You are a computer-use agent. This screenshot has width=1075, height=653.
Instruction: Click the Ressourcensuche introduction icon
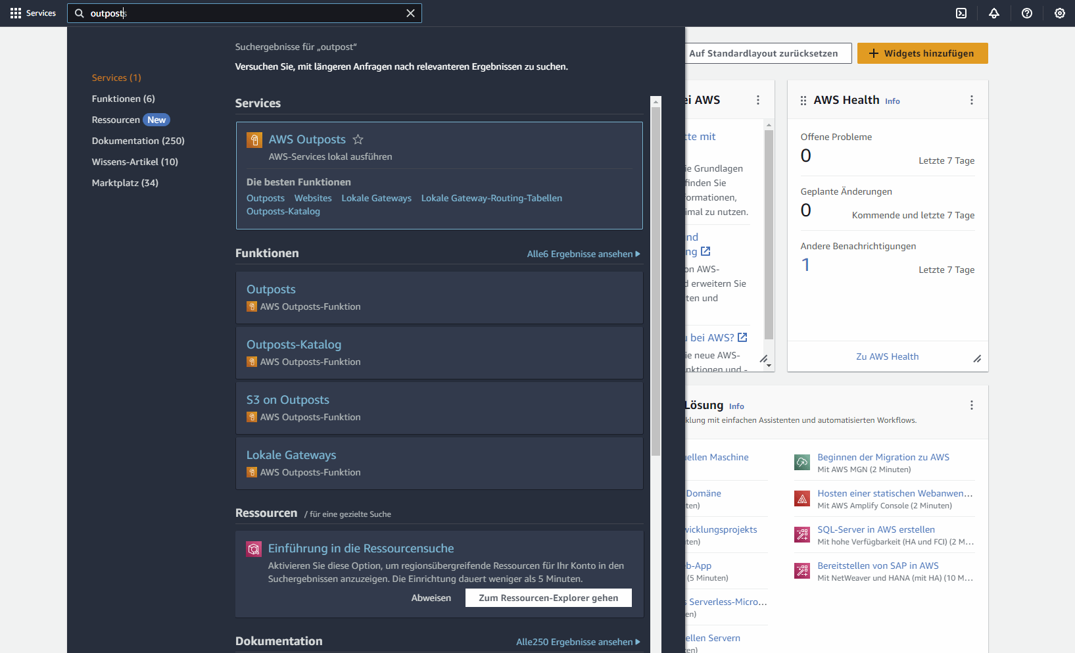[254, 549]
